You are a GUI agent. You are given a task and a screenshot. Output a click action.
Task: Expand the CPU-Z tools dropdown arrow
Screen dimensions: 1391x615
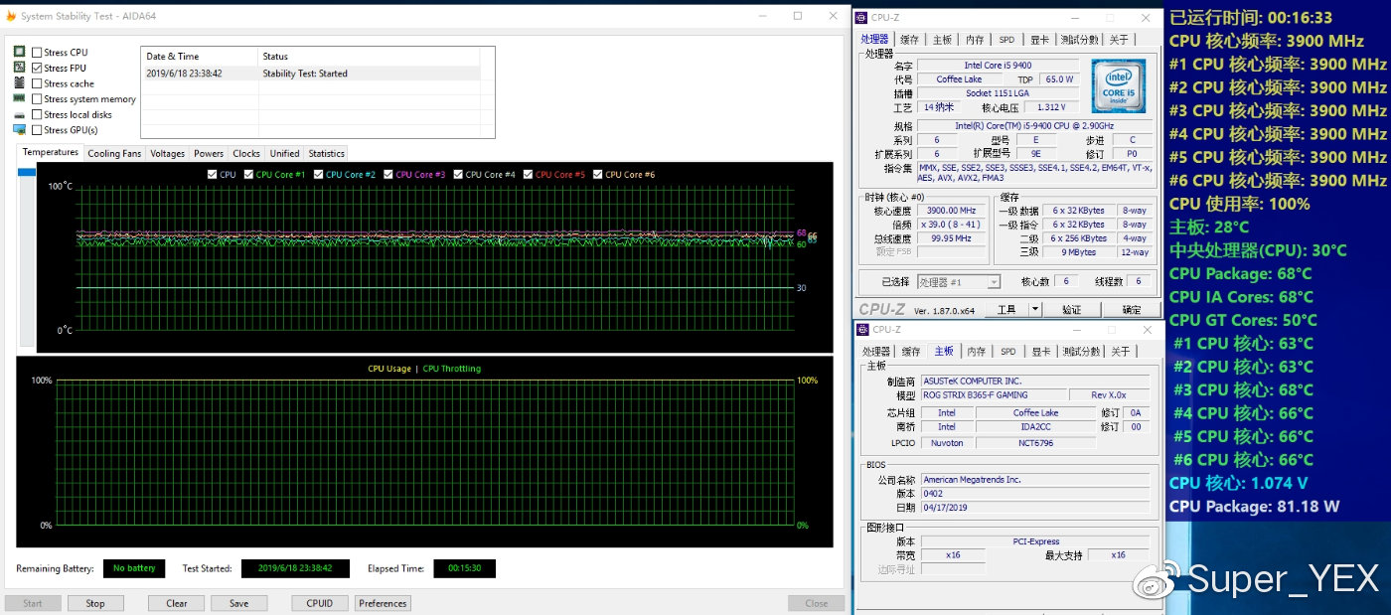[1034, 309]
